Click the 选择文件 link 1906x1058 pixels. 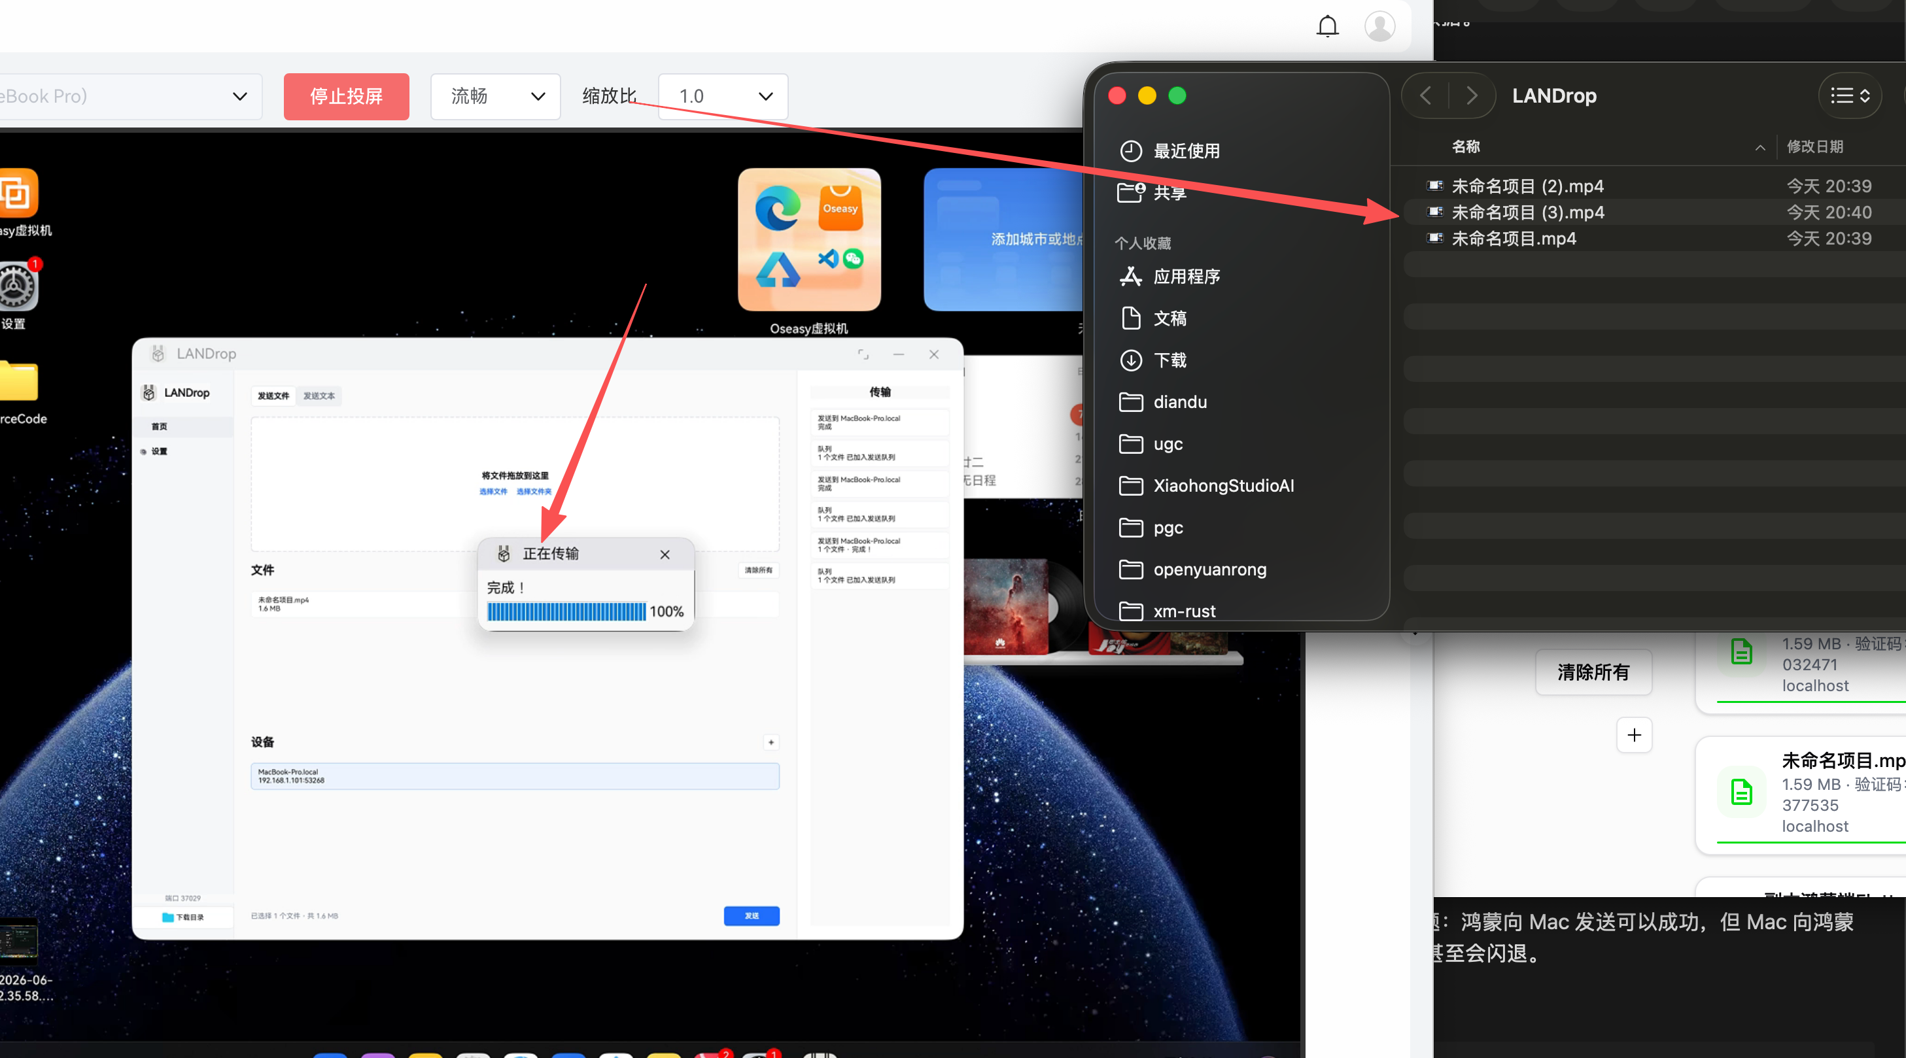[494, 491]
